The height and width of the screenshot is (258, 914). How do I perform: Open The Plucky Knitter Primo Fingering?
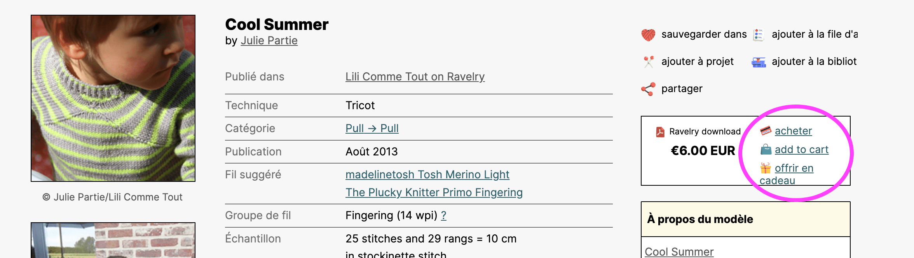point(434,193)
